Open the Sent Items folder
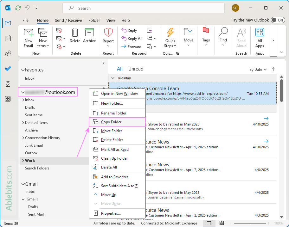This screenshot has width=289, height=227. coord(34,115)
